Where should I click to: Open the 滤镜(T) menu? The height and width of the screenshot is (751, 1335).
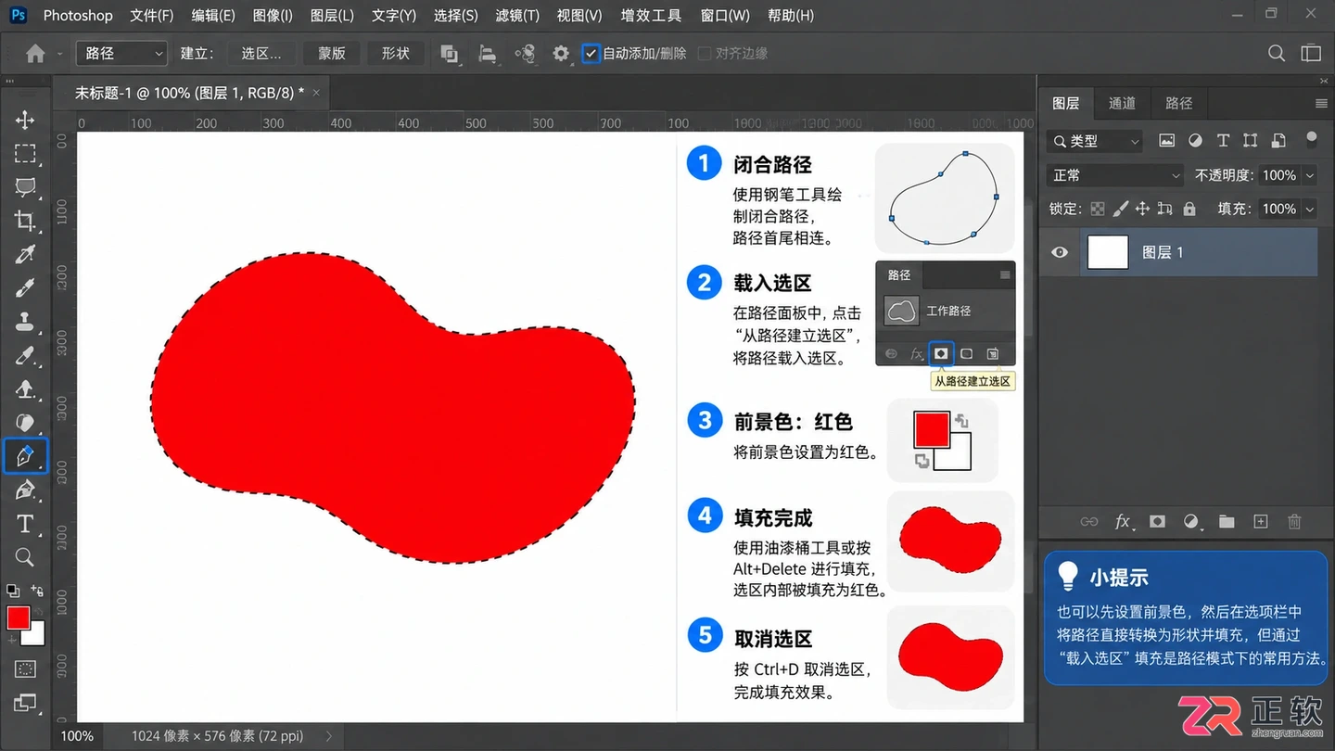pos(517,15)
